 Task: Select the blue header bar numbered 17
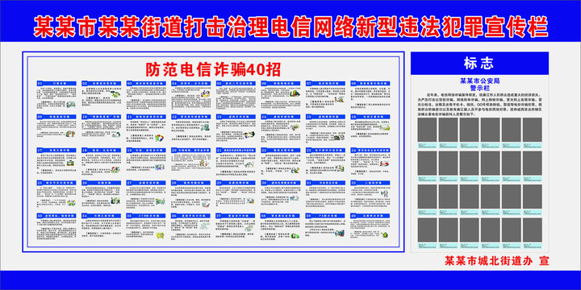pos(56,151)
